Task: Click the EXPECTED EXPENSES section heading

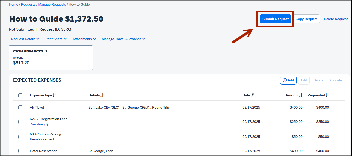Action: pyautogui.click(x=37, y=80)
